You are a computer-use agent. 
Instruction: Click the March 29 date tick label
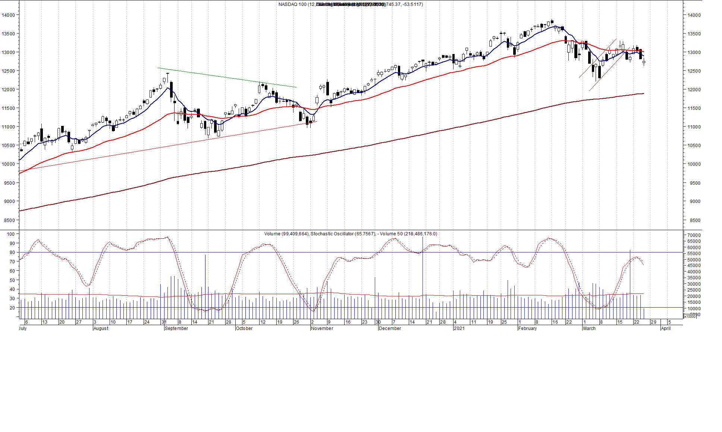coord(654,322)
